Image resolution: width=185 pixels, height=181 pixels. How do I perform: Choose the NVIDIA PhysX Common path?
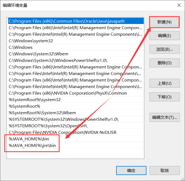click(x=68, y=93)
